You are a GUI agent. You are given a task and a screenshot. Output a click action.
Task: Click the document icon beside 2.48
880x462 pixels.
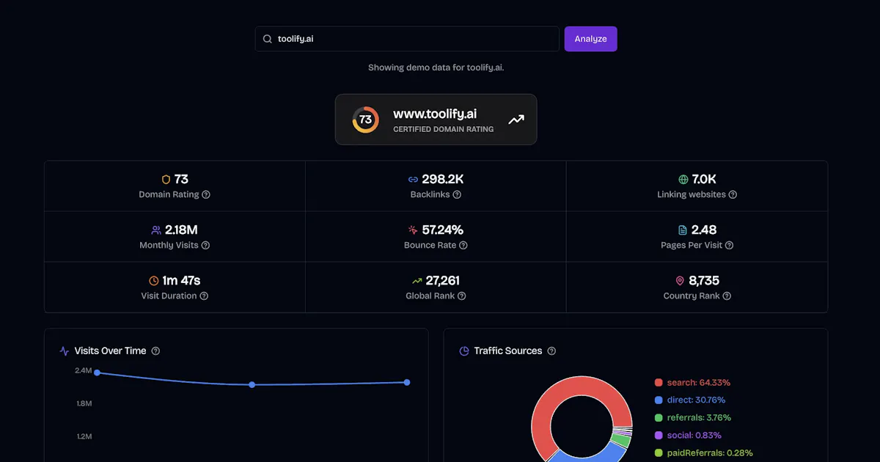point(683,230)
